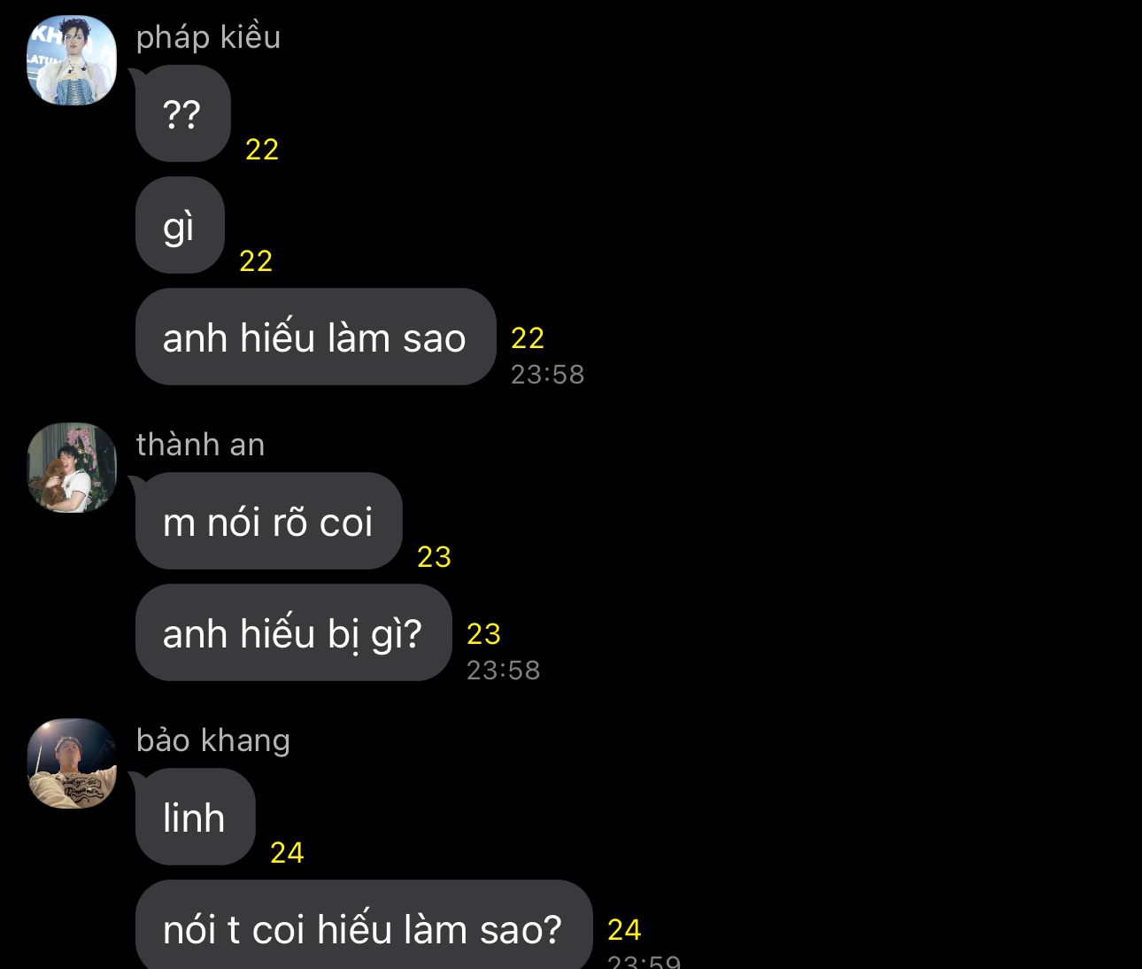The height and width of the screenshot is (969, 1142).
Task: Tap bảo khang's avatar photo
Action: 72,764
